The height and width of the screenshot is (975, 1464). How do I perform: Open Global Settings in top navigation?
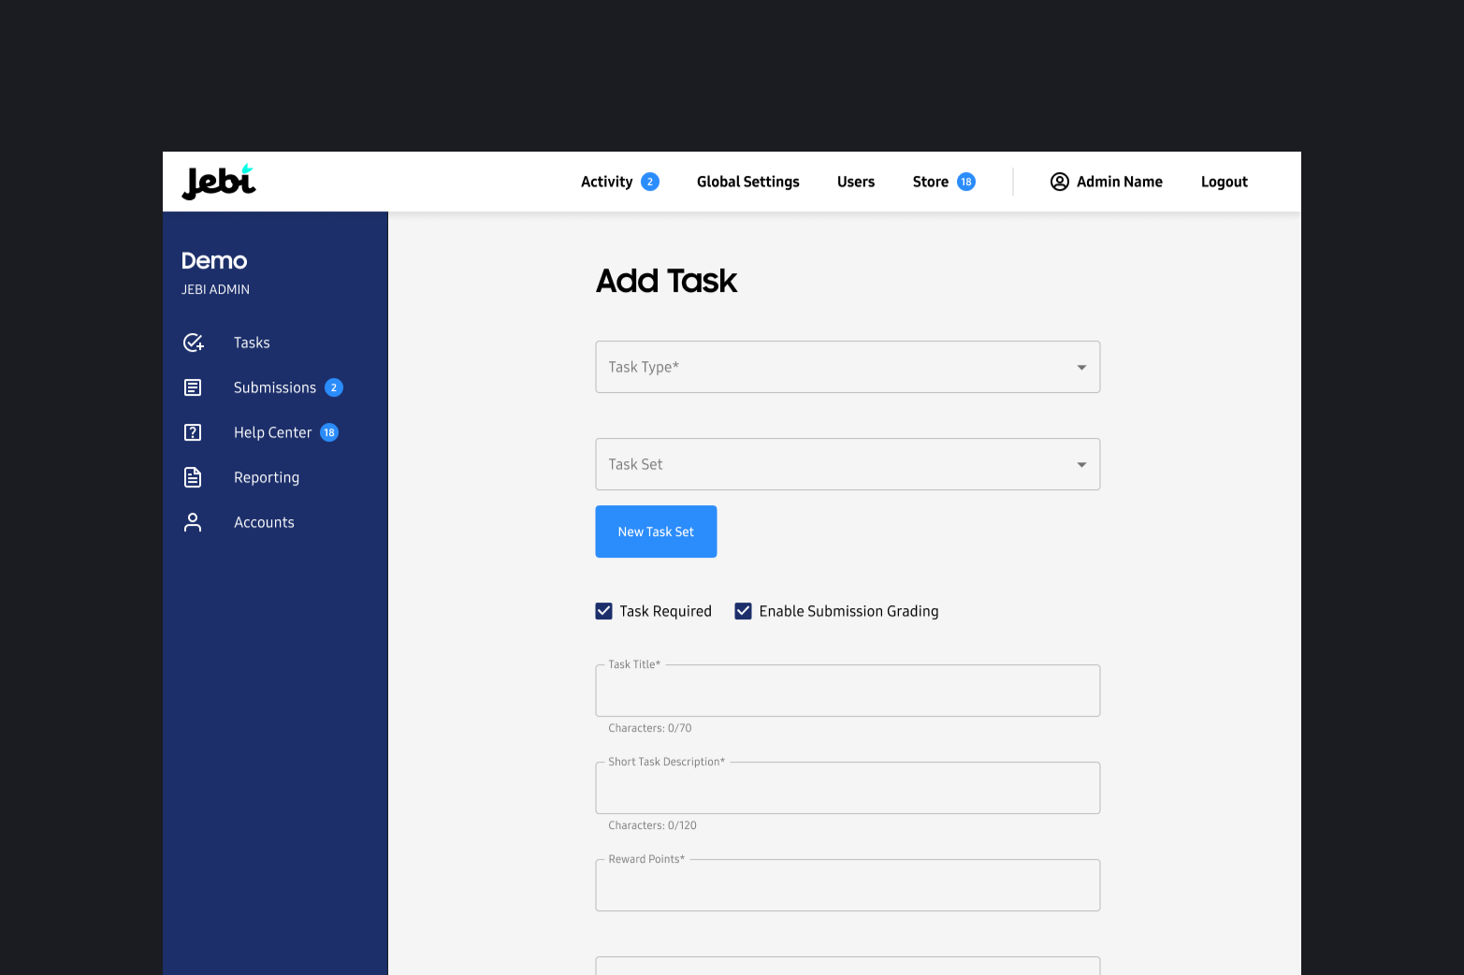tap(747, 182)
